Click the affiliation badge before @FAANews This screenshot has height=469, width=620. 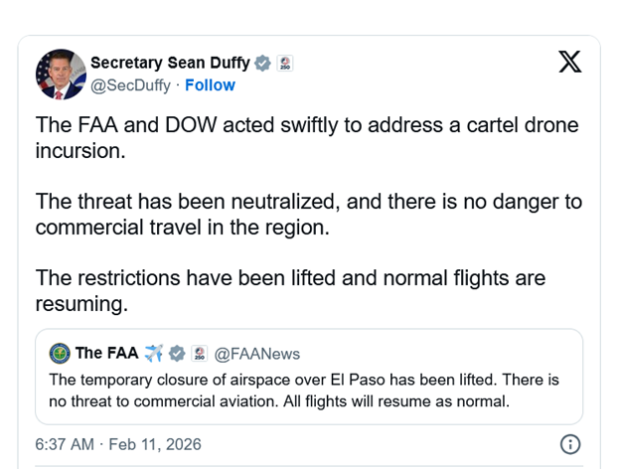pyautogui.click(x=198, y=354)
